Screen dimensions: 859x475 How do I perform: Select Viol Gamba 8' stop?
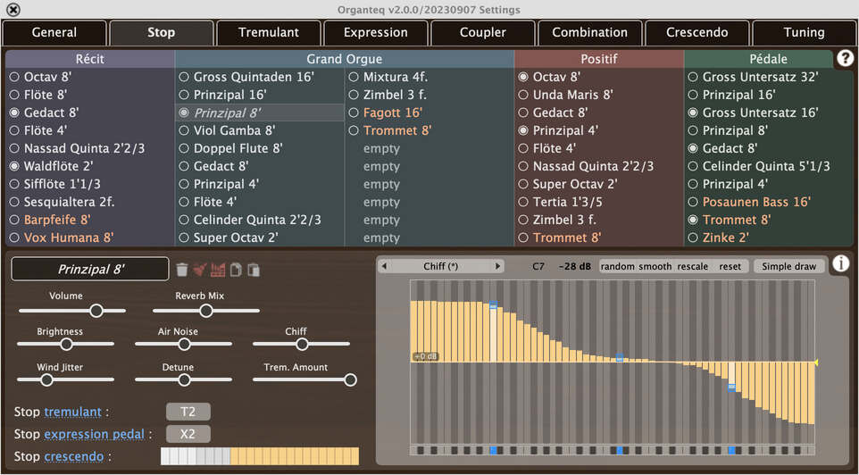(260, 130)
